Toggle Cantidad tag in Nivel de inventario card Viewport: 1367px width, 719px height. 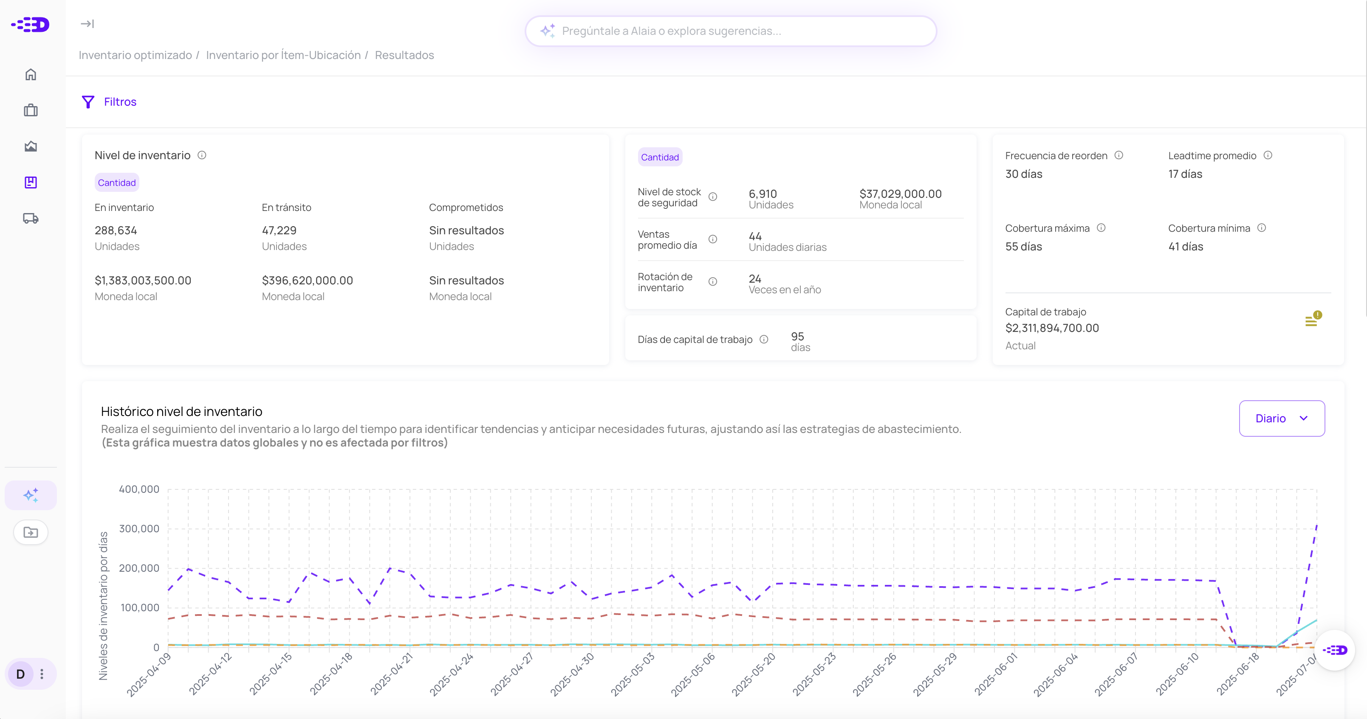pyautogui.click(x=117, y=183)
